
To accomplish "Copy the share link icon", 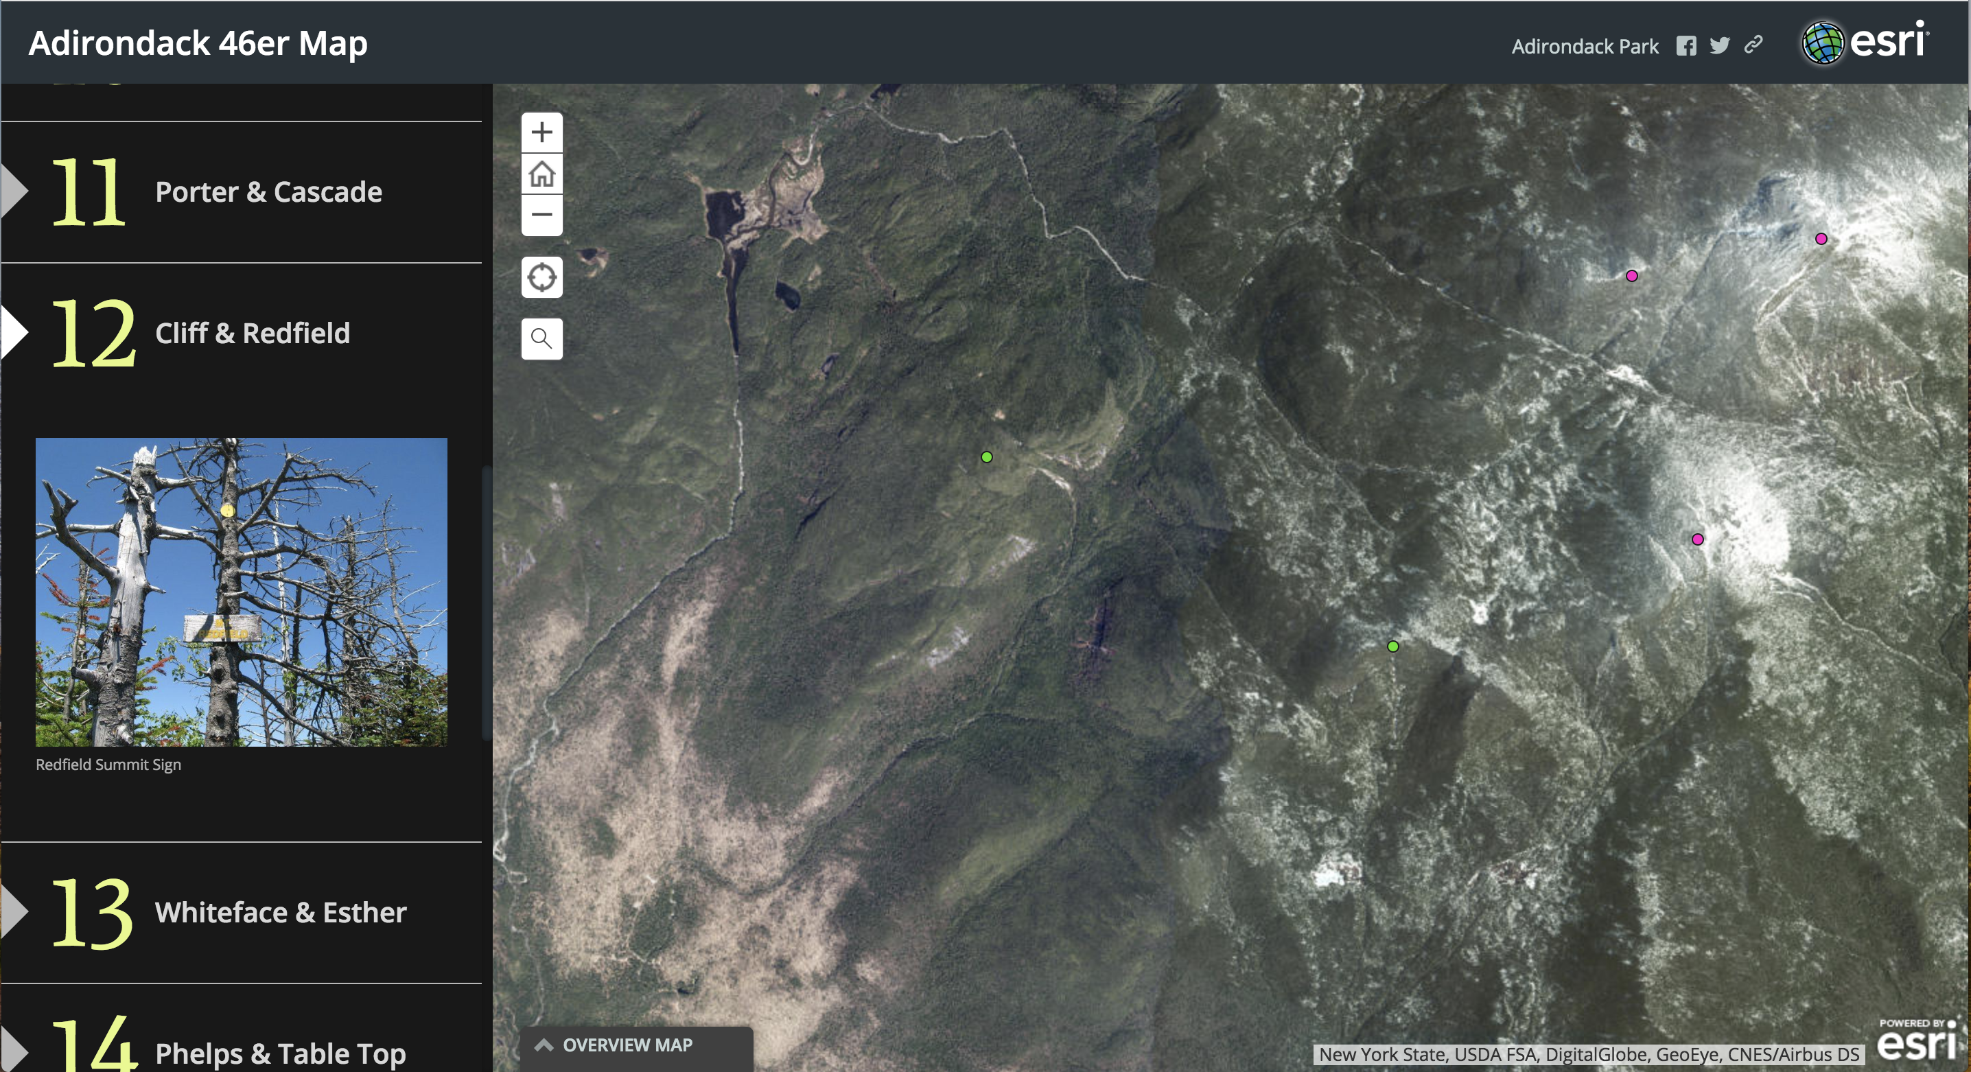I will (x=1753, y=45).
